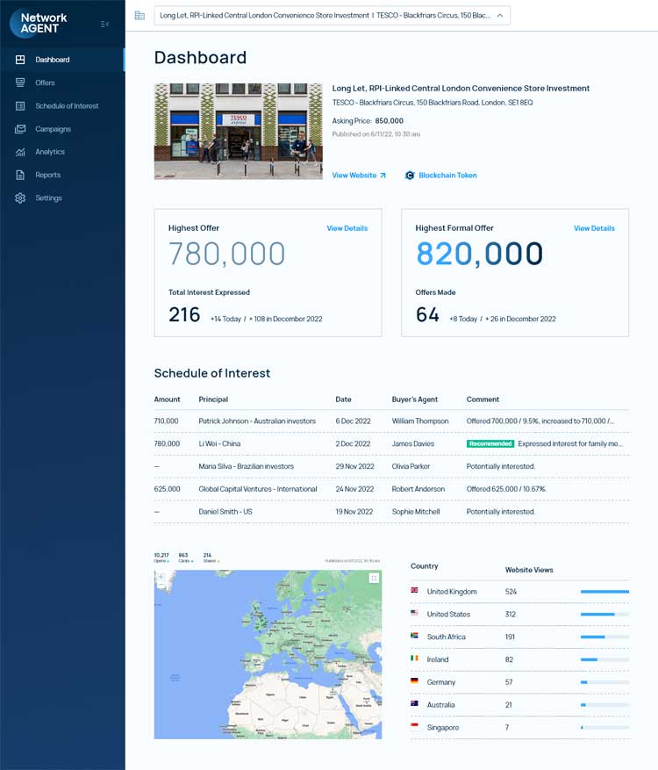Open Schedule of Interest from the sidebar
Image resolution: width=658 pixels, height=770 pixels.
pos(67,106)
